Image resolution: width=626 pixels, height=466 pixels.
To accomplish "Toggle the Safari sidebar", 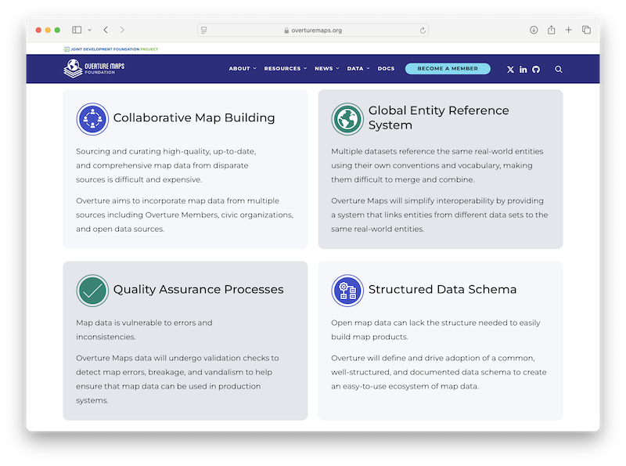I will point(77,30).
